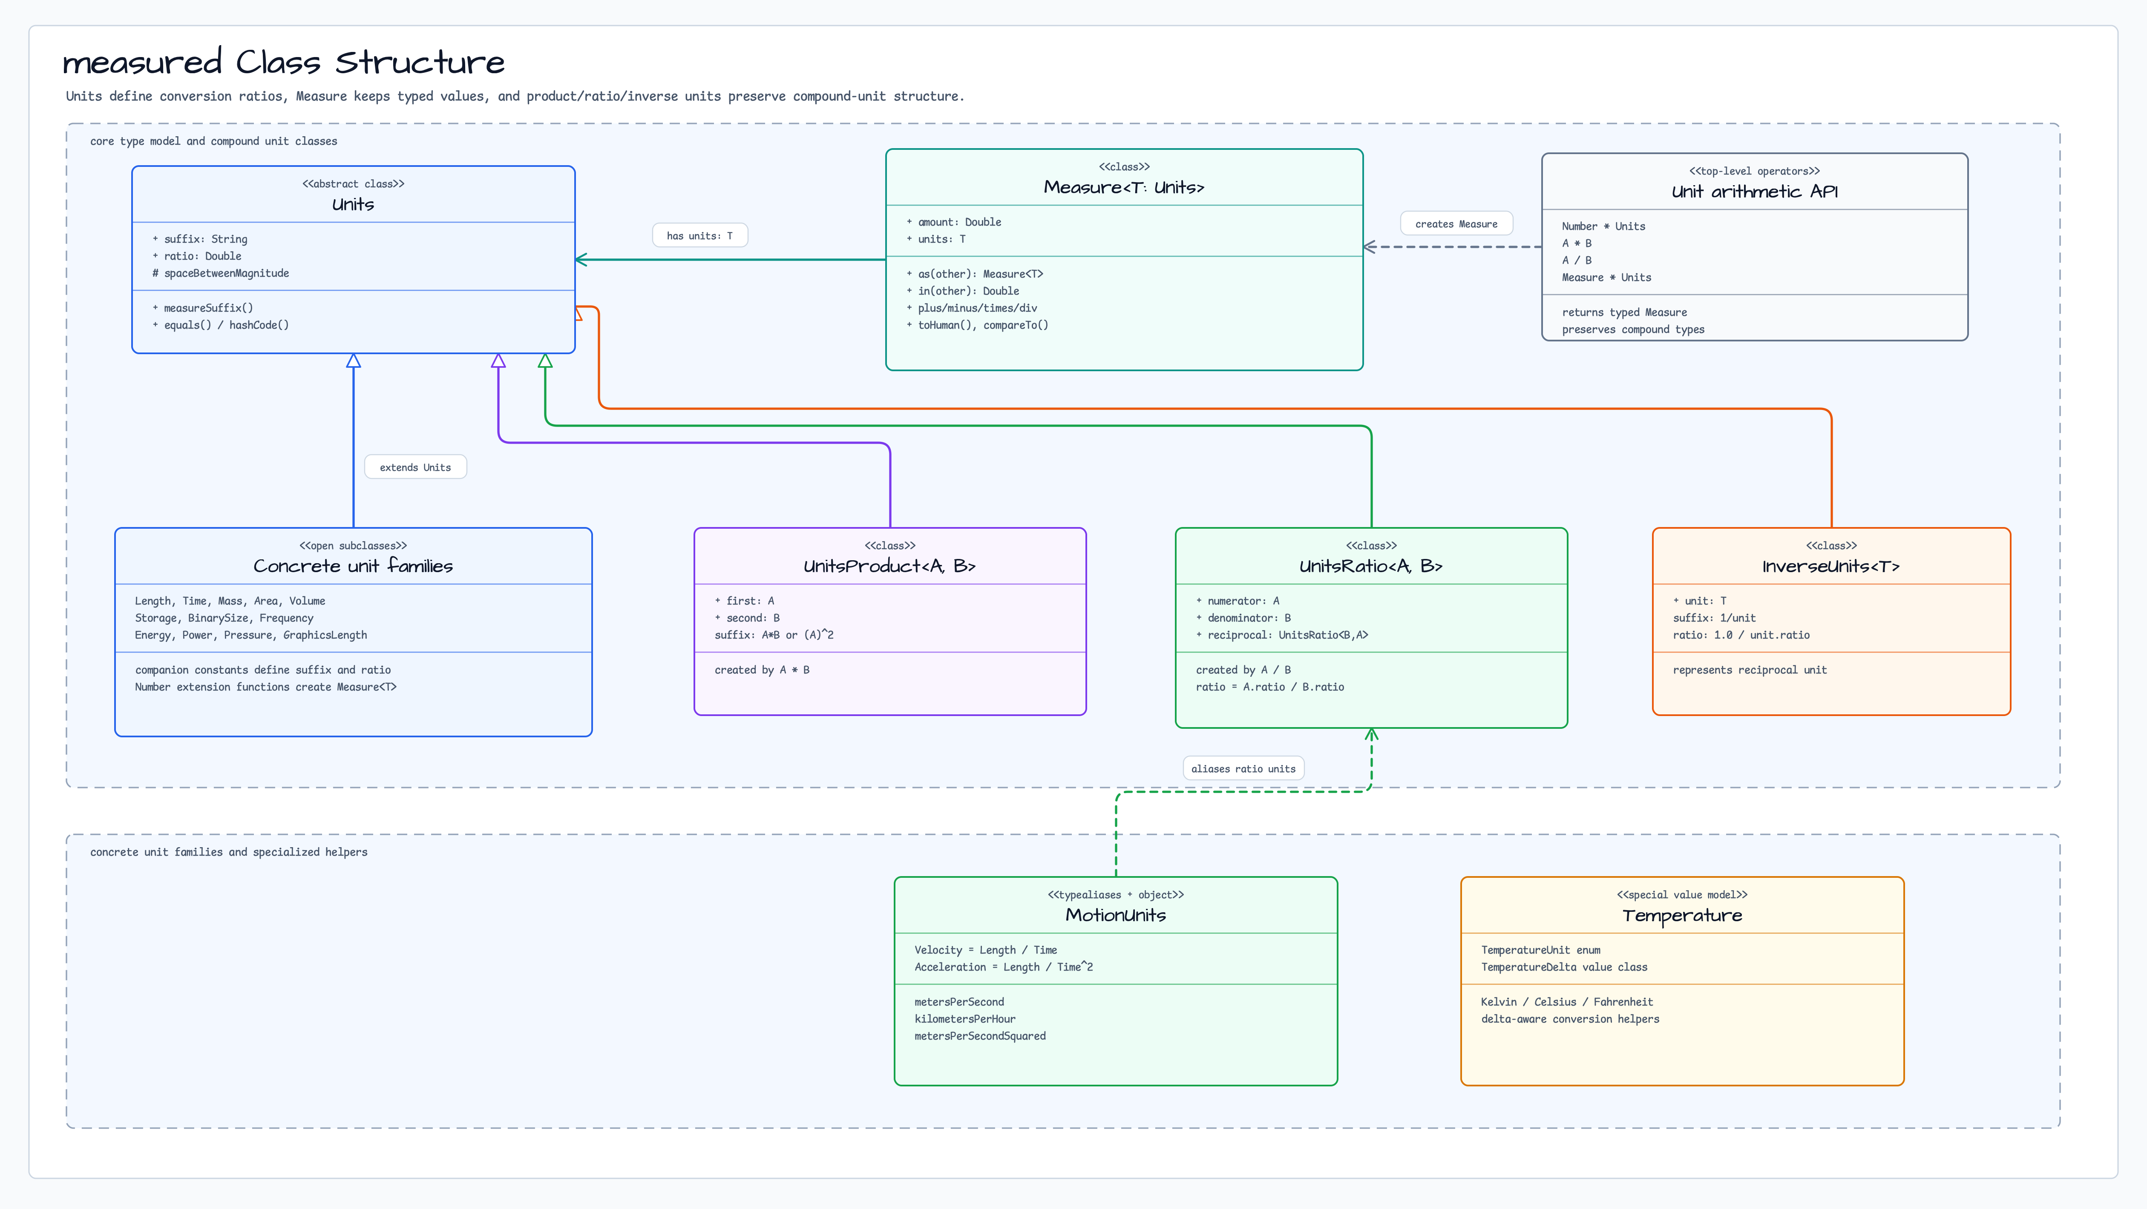The width and height of the screenshot is (2147, 1209).
Task: Select the 'aliases ratio units' label
Action: [1243, 768]
